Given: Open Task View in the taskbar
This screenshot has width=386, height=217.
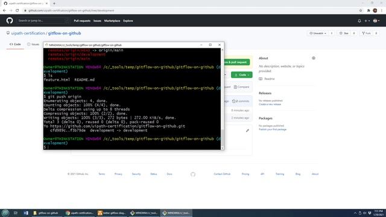Looking at the screenshot, I should tap(16, 213).
